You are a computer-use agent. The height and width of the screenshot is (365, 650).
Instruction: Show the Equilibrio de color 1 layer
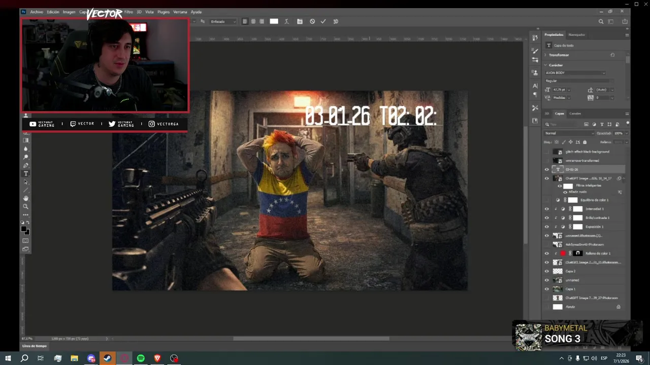coord(547,200)
